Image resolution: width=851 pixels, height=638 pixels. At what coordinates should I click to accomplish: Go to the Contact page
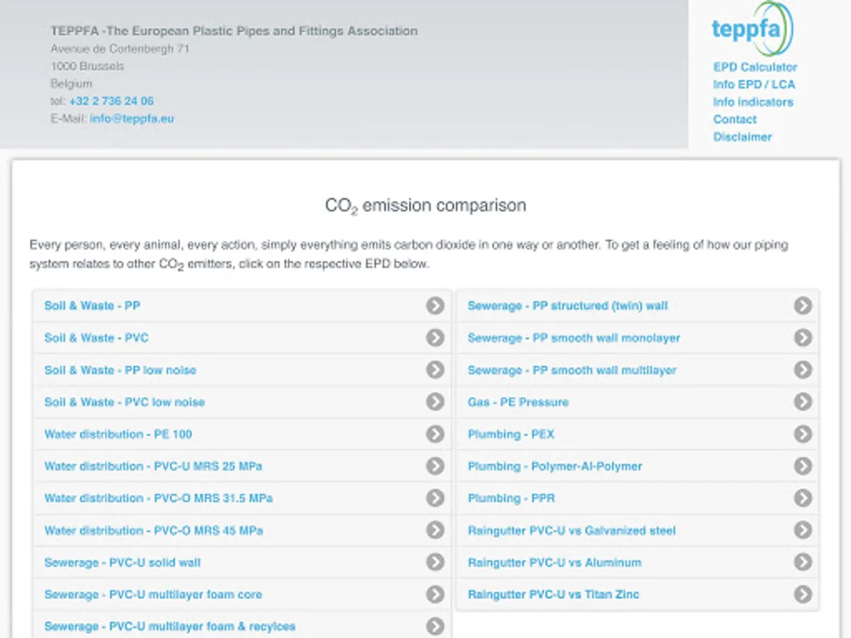coord(735,119)
